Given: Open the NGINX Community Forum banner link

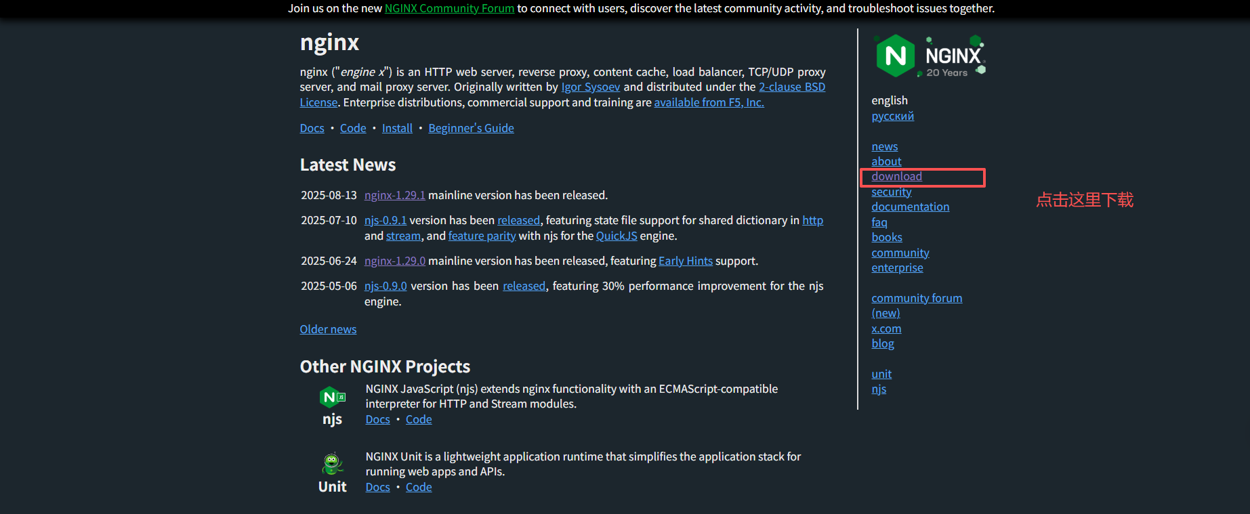Looking at the screenshot, I should pyautogui.click(x=449, y=8).
